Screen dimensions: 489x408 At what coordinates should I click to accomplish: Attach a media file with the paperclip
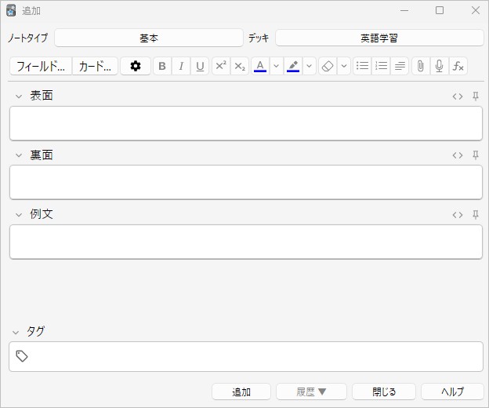tap(420, 67)
